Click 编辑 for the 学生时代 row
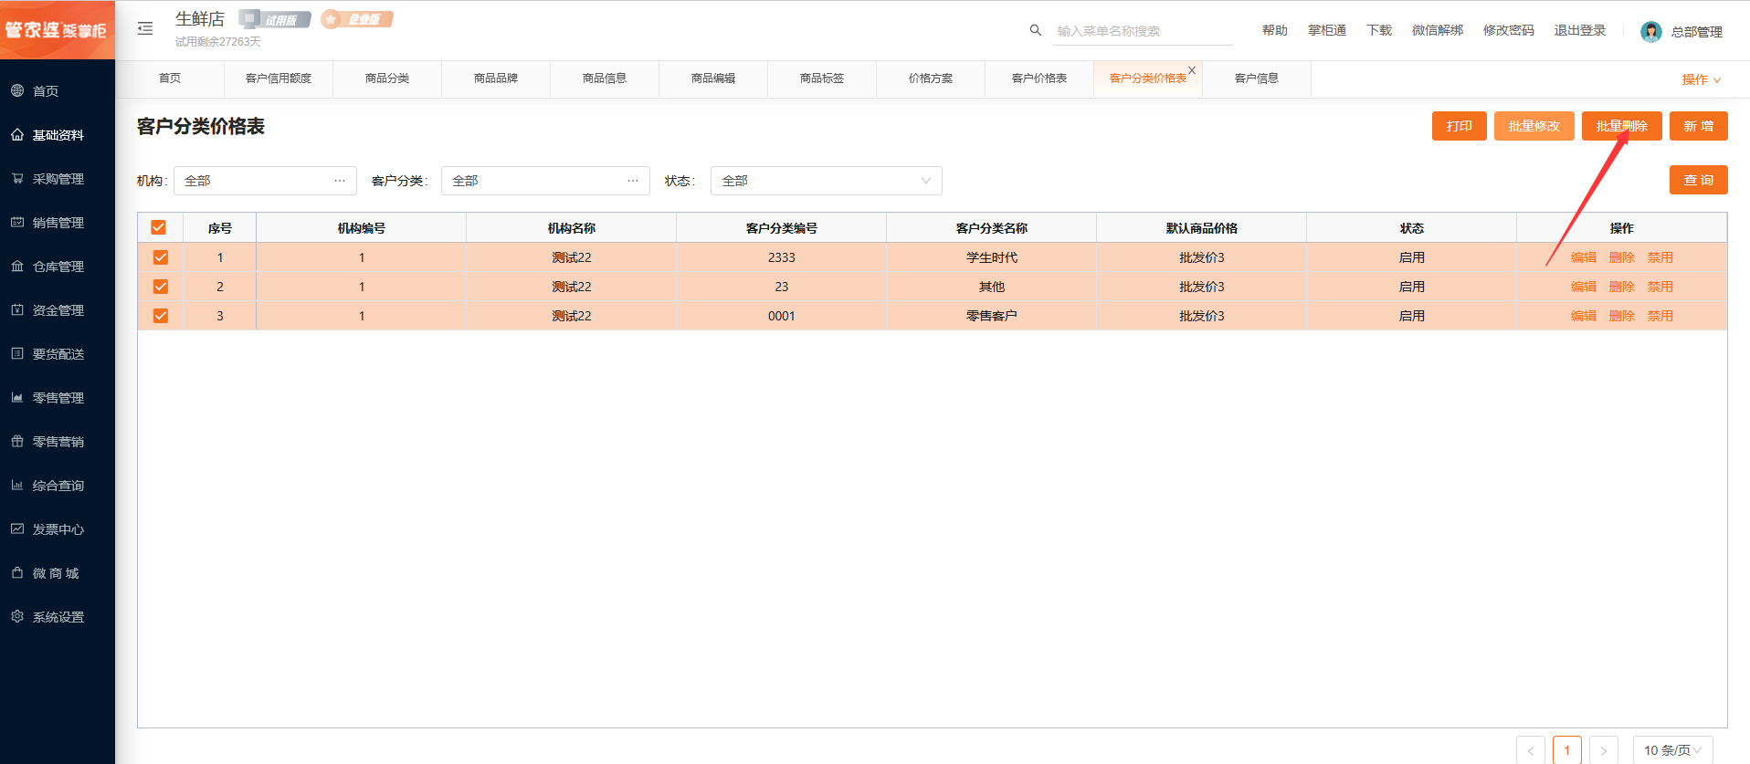1750x764 pixels. point(1584,257)
